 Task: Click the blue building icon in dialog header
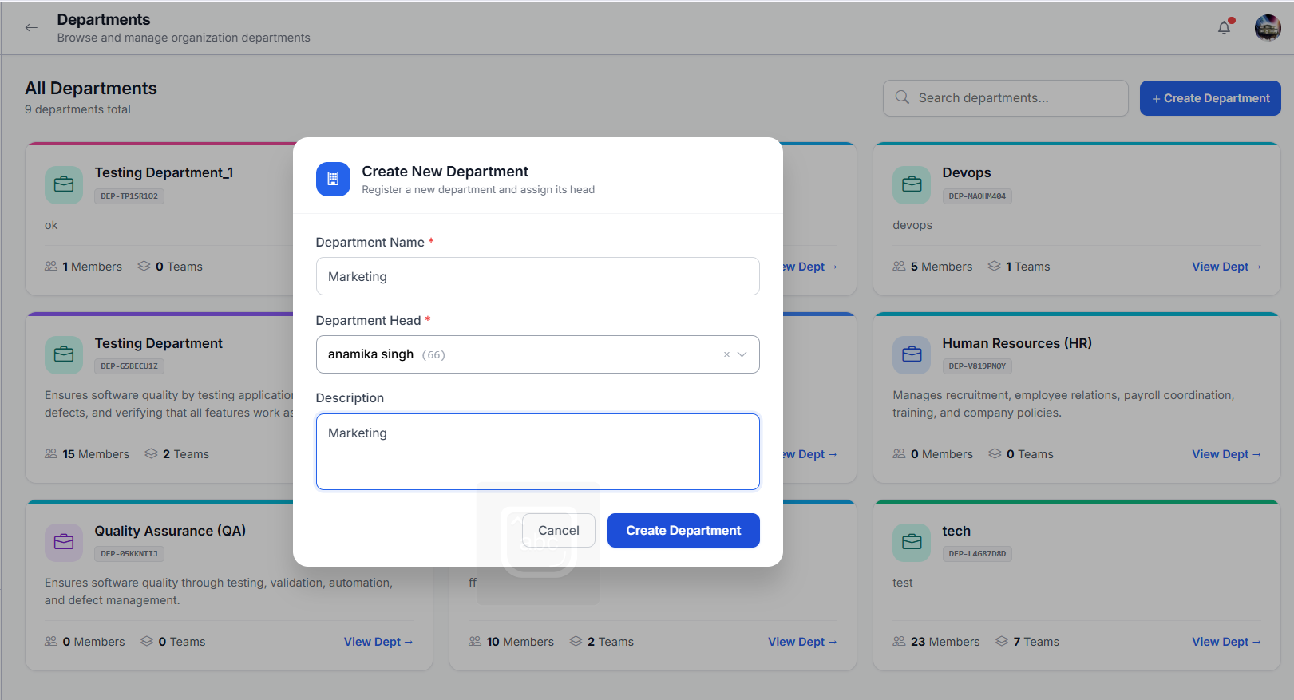click(x=333, y=180)
